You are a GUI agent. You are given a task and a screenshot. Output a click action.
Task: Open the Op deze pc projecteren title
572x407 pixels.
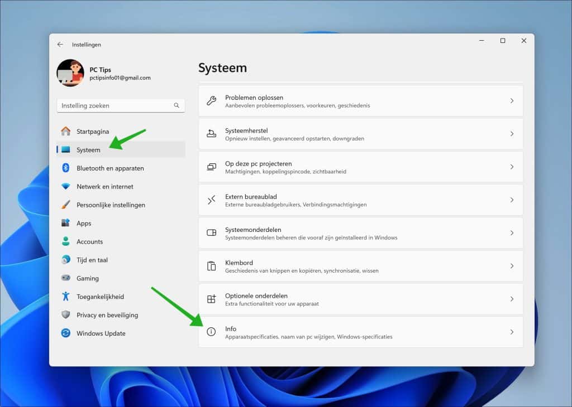pyautogui.click(x=258, y=164)
